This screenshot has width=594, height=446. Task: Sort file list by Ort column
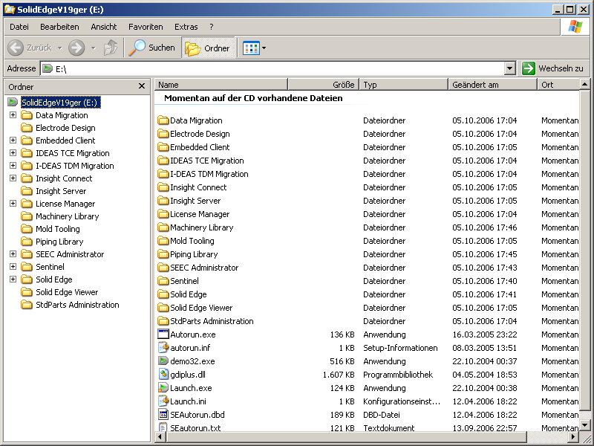[558, 85]
